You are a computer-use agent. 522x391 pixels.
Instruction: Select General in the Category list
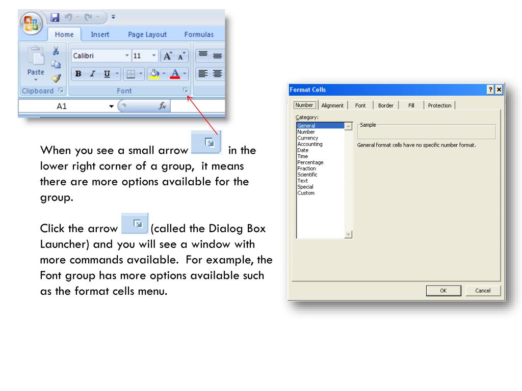pos(321,126)
